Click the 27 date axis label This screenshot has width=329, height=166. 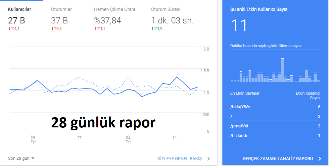(79, 138)
